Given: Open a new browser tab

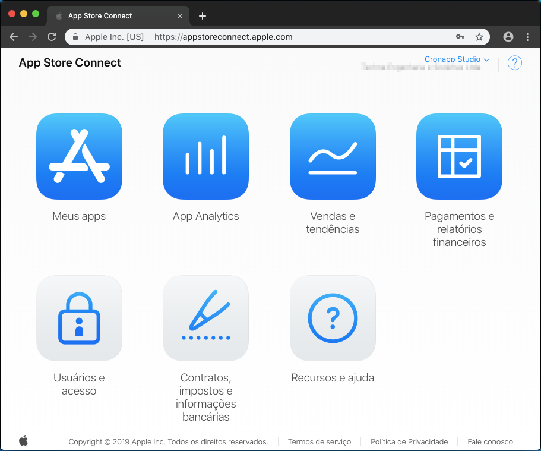Looking at the screenshot, I should (203, 16).
